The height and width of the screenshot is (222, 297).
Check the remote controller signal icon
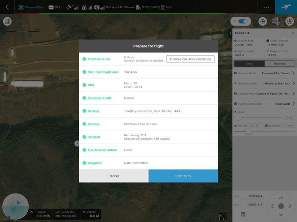(87, 8)
